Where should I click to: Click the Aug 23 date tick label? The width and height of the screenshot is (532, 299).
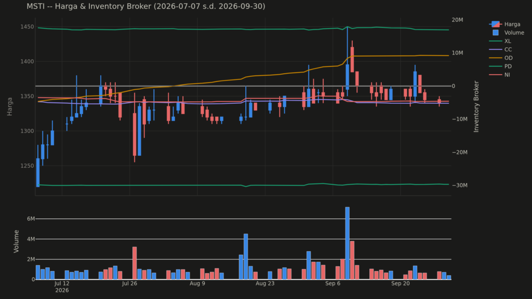click(x=265, y=283)
